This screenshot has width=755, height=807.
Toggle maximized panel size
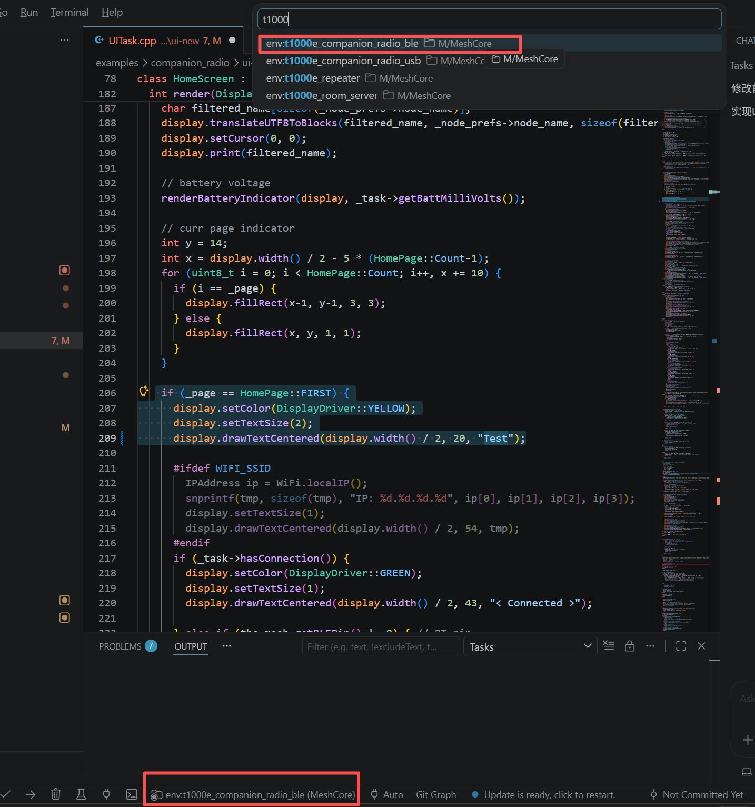(x=681, y=646)
